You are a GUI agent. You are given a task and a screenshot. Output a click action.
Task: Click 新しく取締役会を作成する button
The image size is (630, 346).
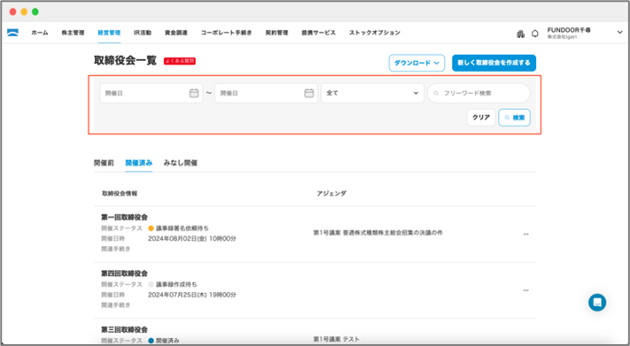coord(494,63)
